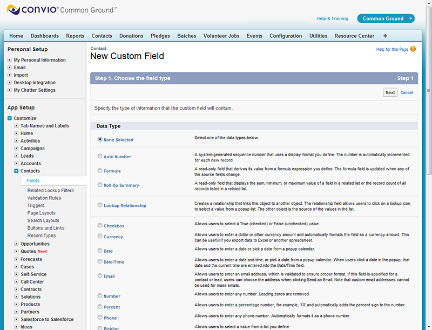Viewport: 432px width, 330px height.
Task: Select the Auto Number radio button
Action: point(100,156)
